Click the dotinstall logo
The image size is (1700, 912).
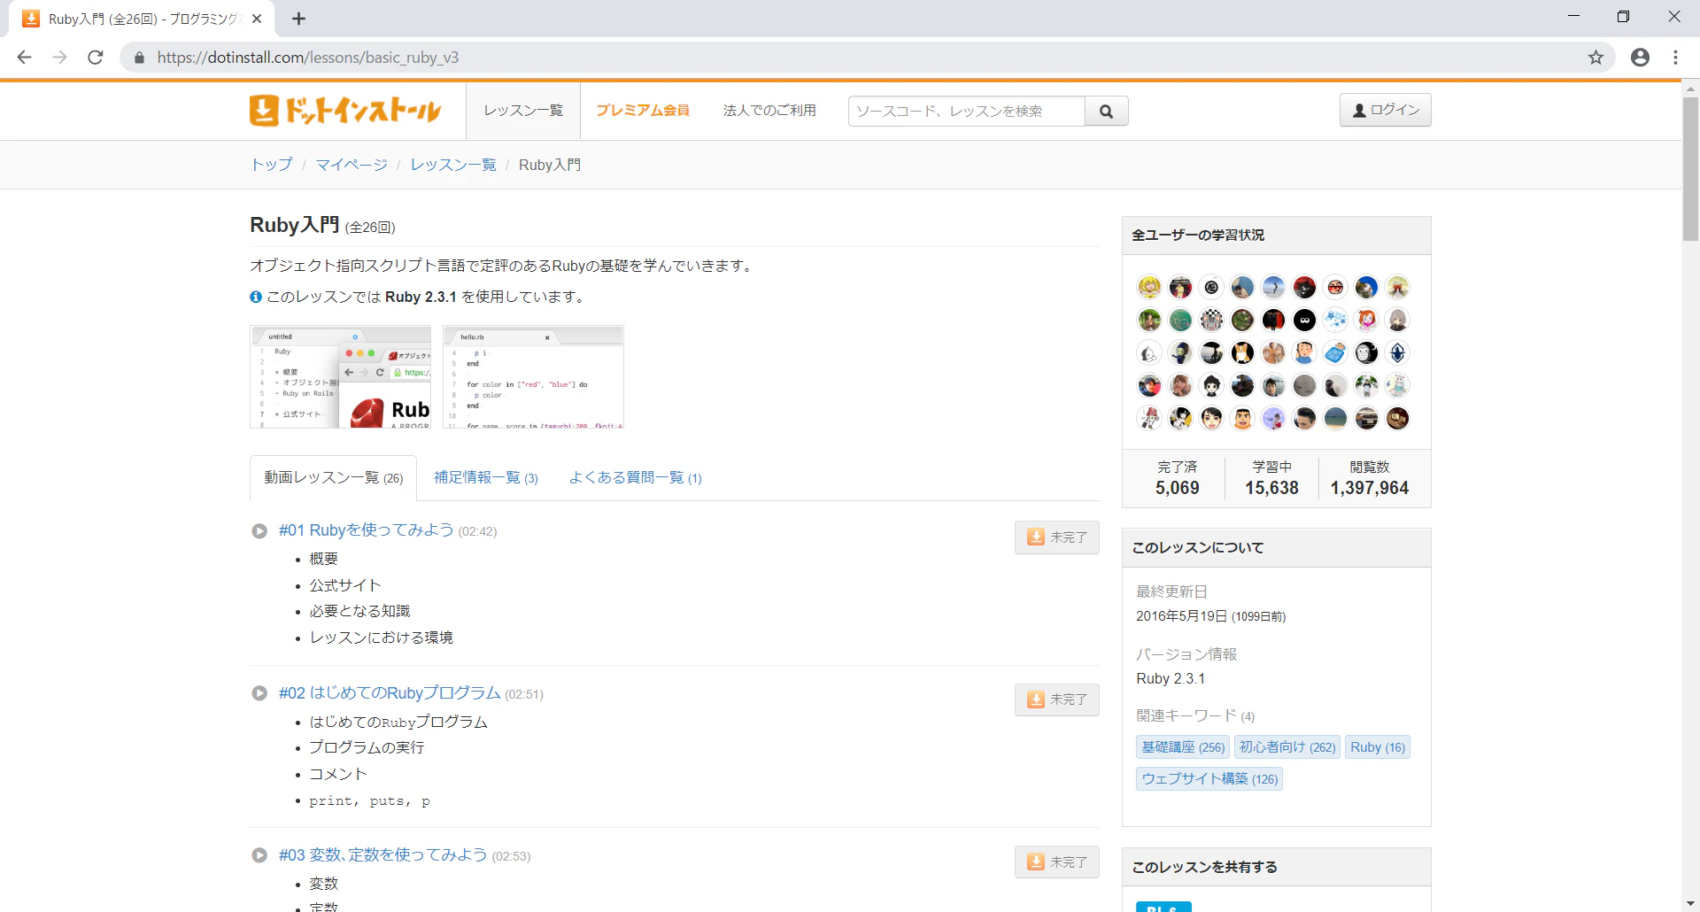(x=344, y=111)
